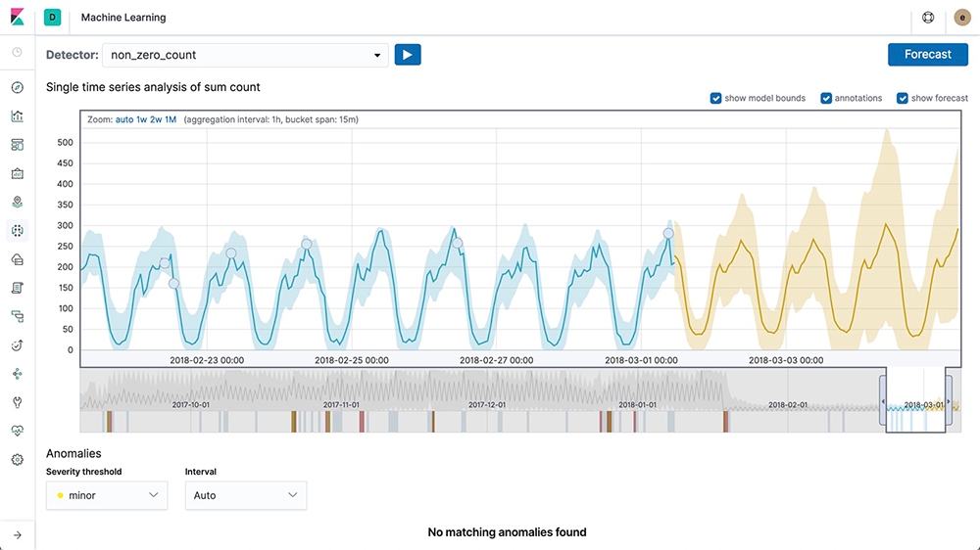This screenshot has height=550, width=980.
Task: Open the Dashboard icon in sidebar
Action: click(18, 145)
